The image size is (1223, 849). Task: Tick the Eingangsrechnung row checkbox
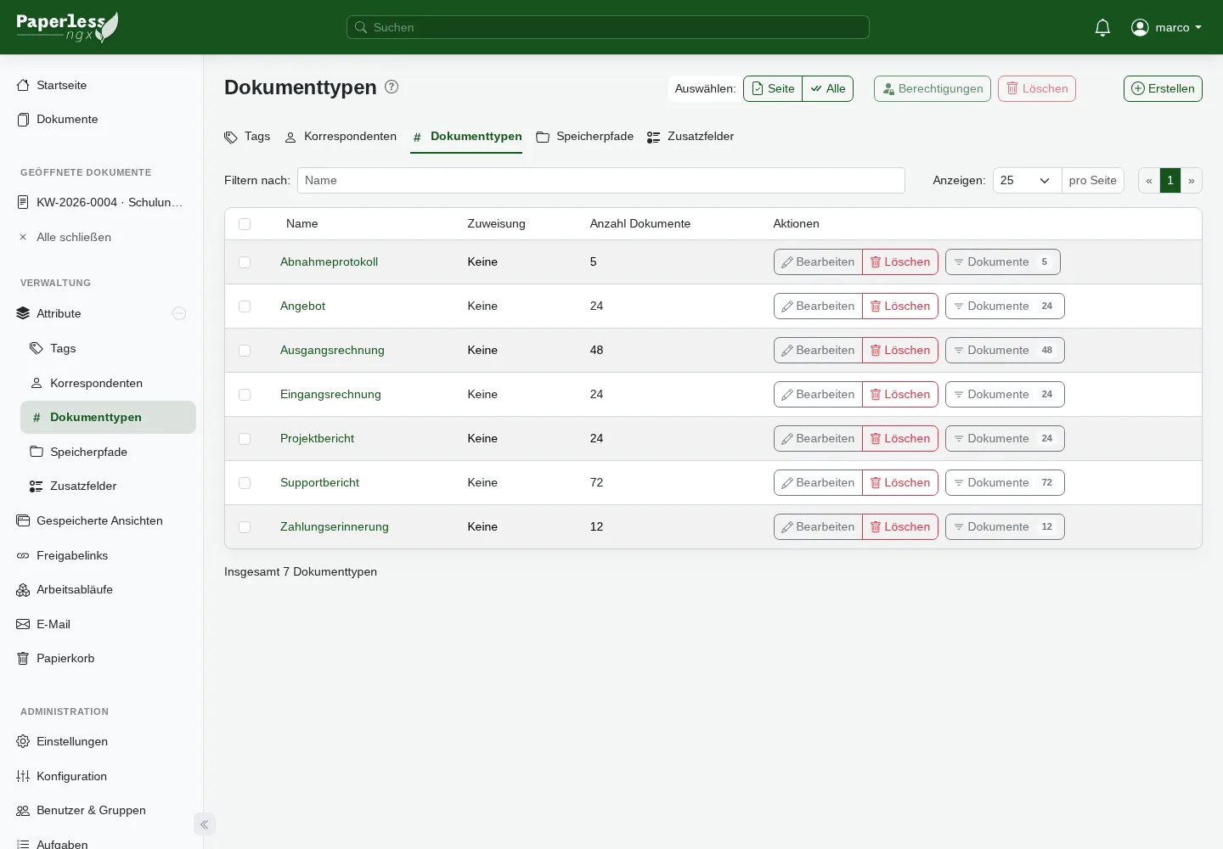pyautogui.click(x=245, y=395)
